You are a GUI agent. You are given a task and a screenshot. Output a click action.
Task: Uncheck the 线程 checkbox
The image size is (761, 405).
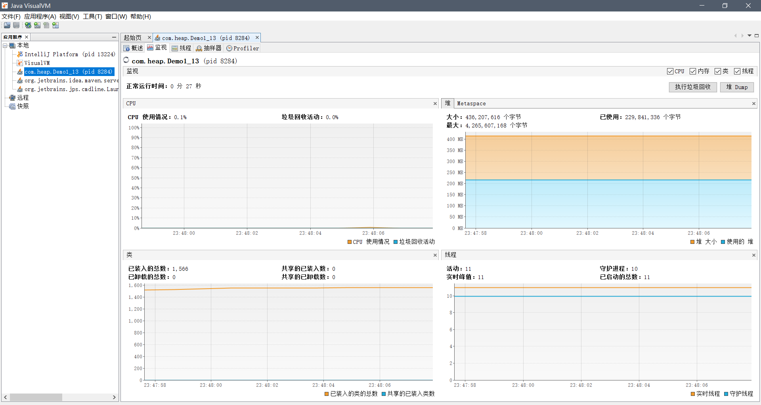tap(737, 71)
